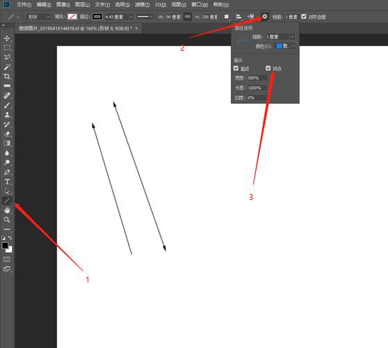
Task: Click the foreground color swatch
Action: click(5, 246)
